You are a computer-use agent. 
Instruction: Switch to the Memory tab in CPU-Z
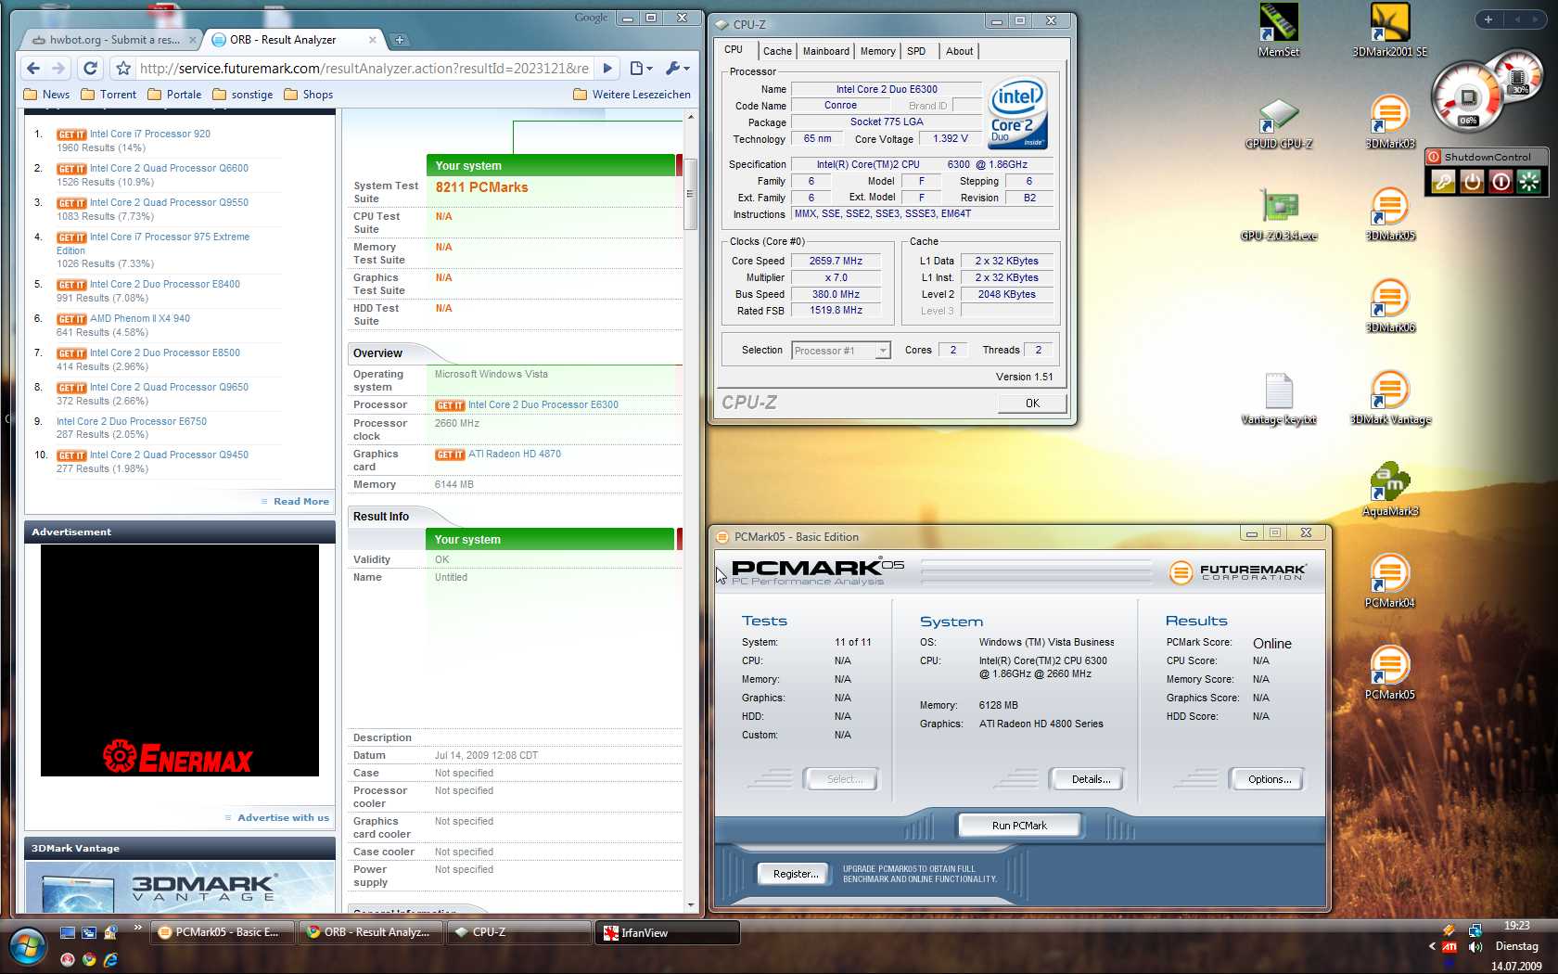click(x=877, y=51)
